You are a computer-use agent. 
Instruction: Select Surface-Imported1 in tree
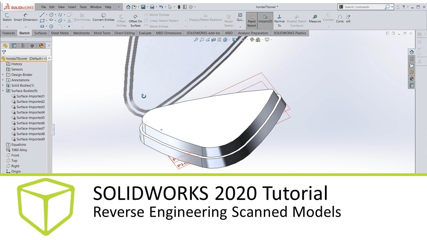28,96
